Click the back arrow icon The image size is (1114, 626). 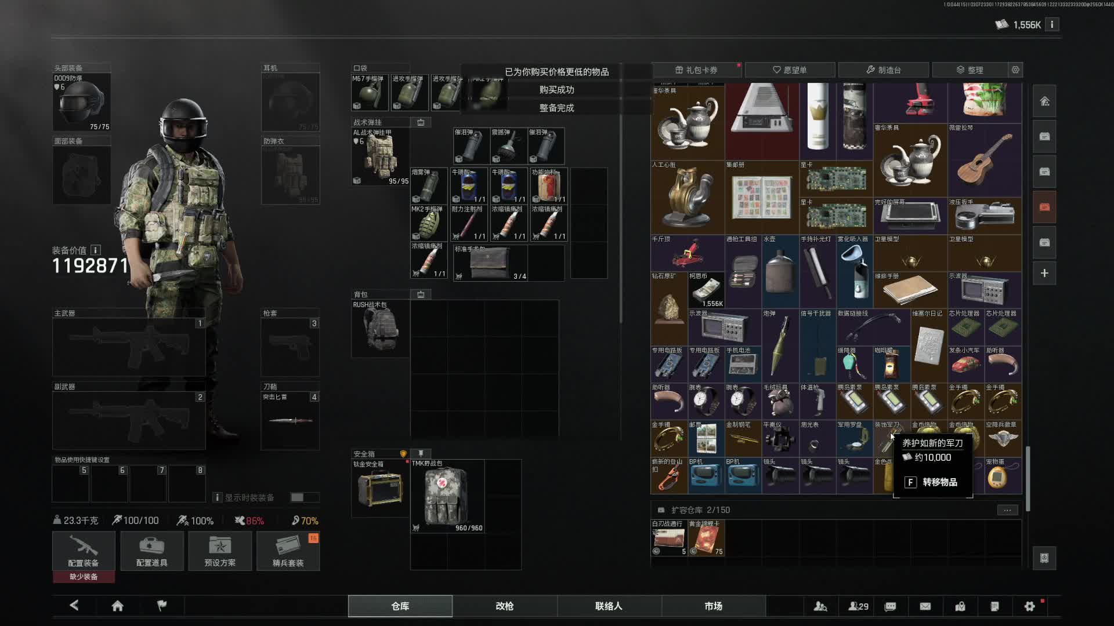click(74, 606)
